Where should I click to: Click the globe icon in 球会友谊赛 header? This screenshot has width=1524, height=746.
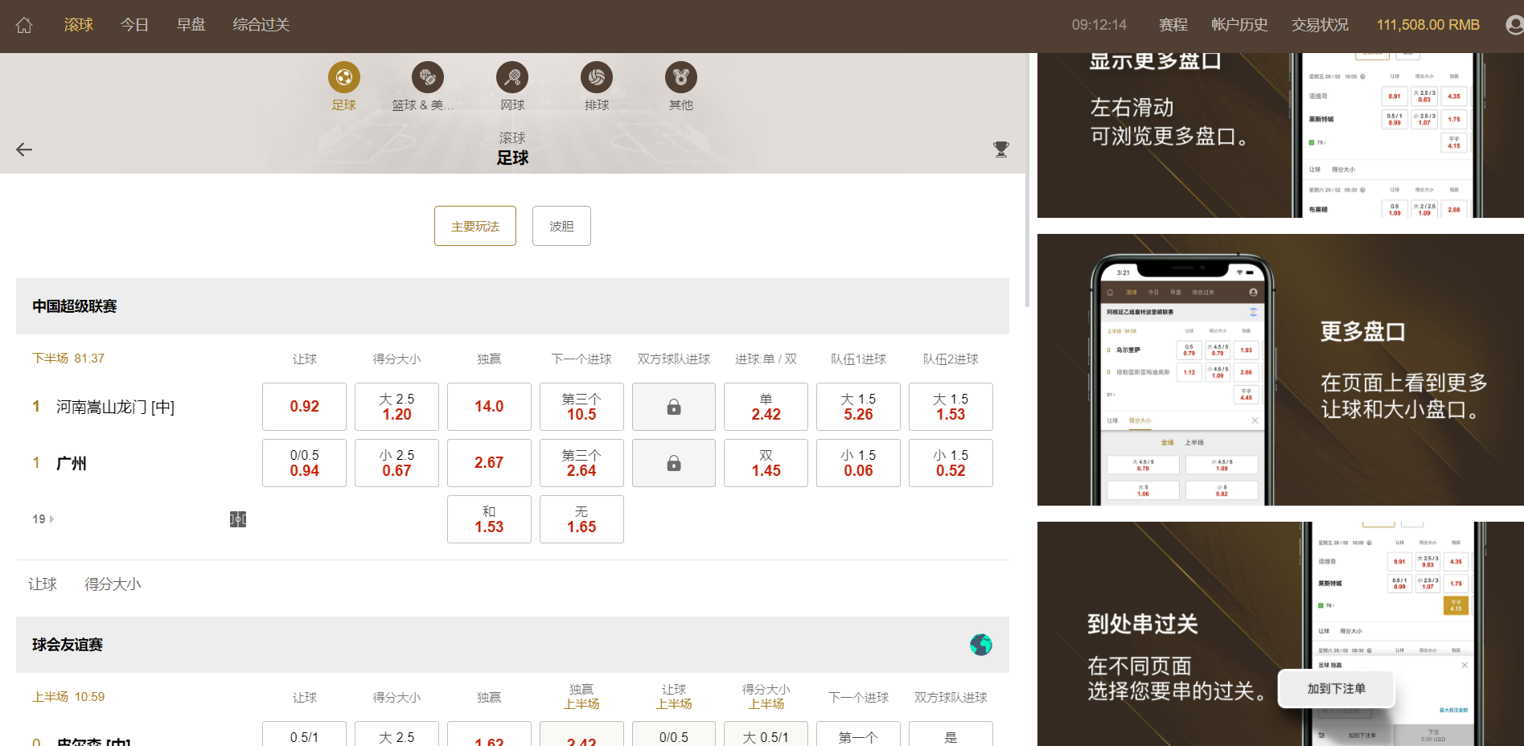click(x=981, y=645)
